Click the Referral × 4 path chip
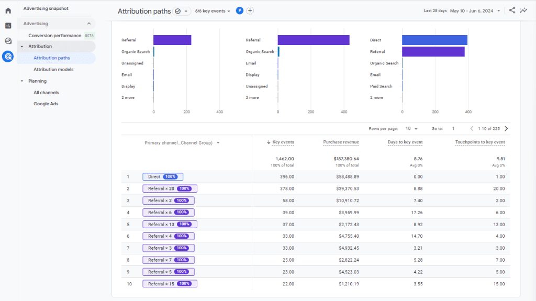 (x=169, y=237)
